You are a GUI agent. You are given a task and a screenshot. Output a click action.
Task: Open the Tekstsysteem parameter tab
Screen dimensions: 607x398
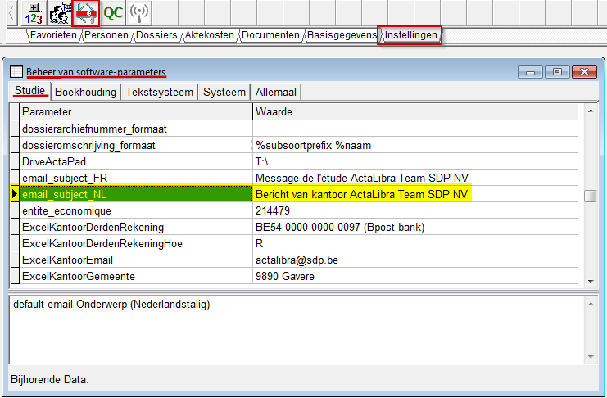(160, 93)
